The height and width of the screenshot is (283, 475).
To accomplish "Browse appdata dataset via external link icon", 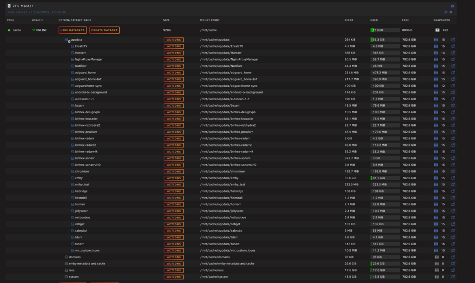I will click(453, 40).
